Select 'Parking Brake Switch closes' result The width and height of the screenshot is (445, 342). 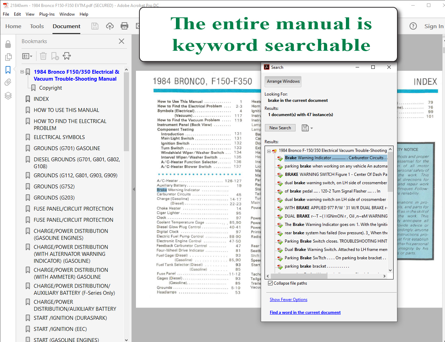[336, 241]
